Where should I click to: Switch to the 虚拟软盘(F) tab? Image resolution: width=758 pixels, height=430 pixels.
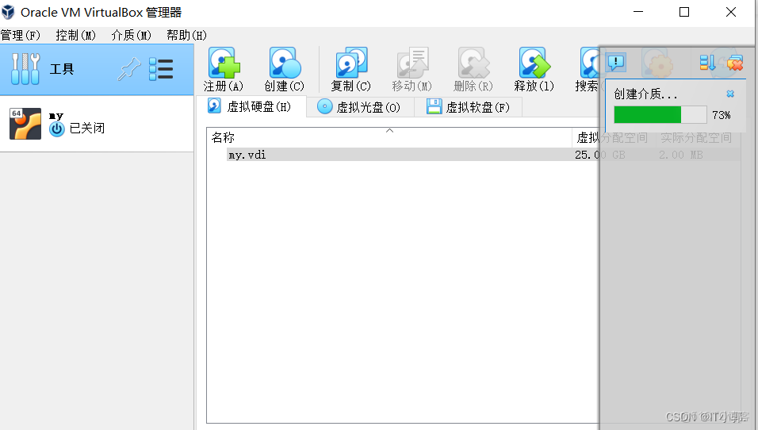pyautogui.click(x=468, y=107)
